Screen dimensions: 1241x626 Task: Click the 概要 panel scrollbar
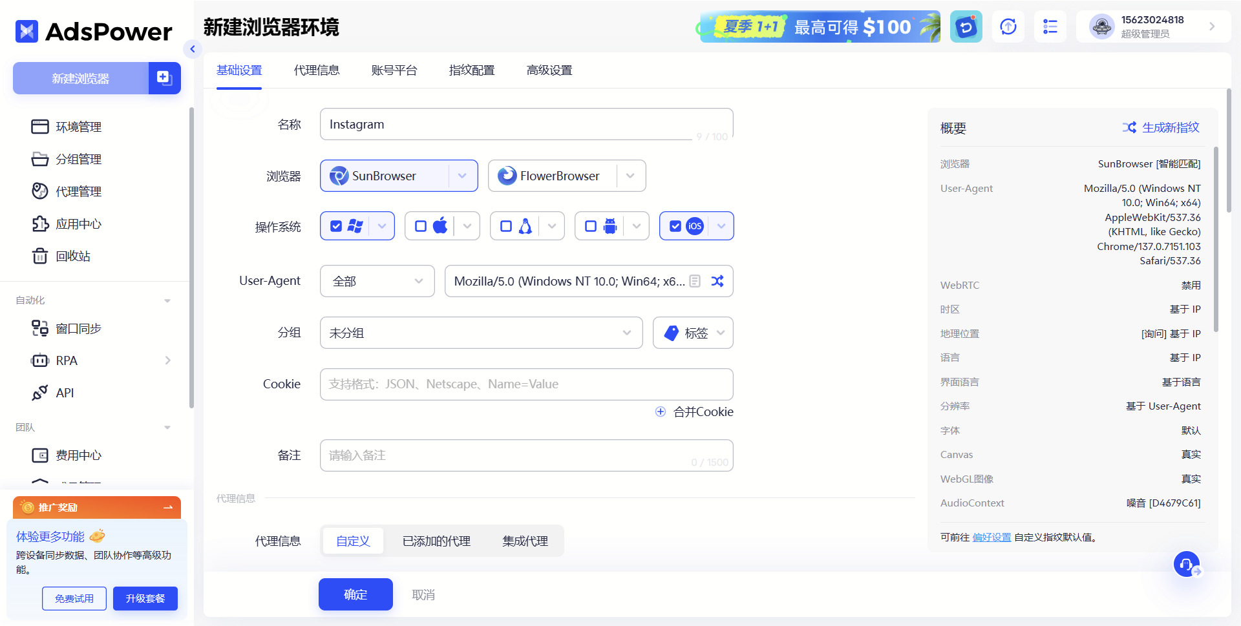tap(1216, 239)
